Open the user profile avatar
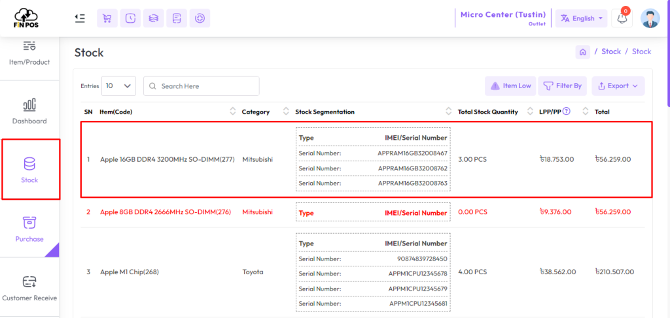The image size is (670, 318). click(x=650, y=18)
